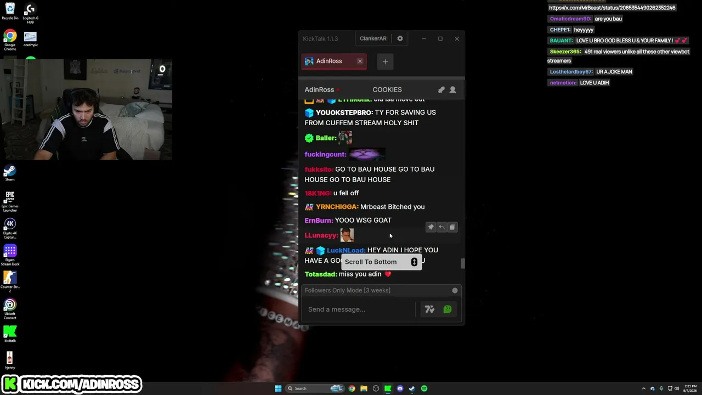Click username Baller in chat
This screenshot has width=702, height=395.
point(326,138)
